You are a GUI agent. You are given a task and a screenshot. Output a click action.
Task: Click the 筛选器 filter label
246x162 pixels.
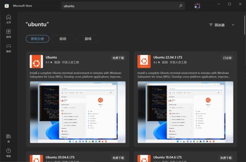point(220,25)
